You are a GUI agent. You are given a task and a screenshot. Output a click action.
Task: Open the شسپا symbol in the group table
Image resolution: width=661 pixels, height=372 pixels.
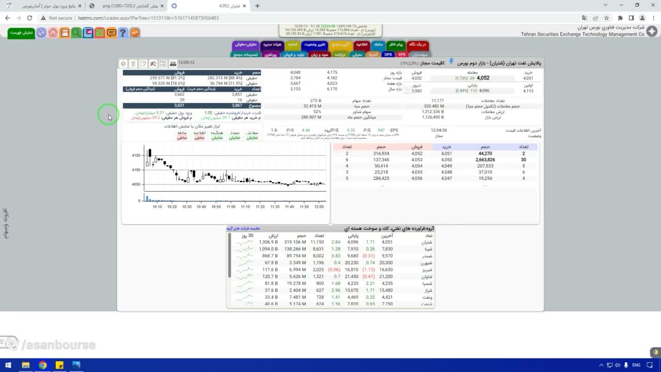point(428,283)
